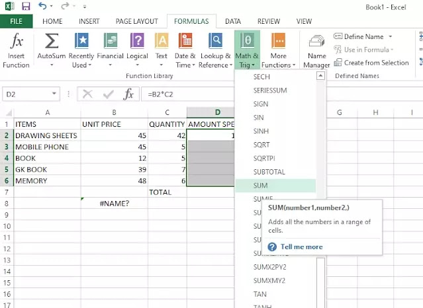Viewport: 423px width, 308px height.
Task: Click the function list scroll-up arrow
Action: (320, 76)
